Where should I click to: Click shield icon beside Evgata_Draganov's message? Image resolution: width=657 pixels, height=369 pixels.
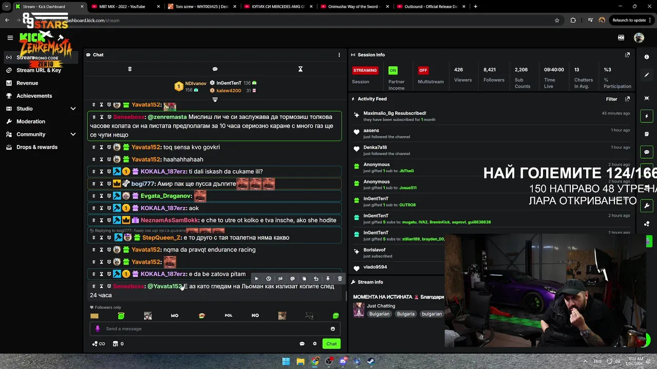(109, 196)
